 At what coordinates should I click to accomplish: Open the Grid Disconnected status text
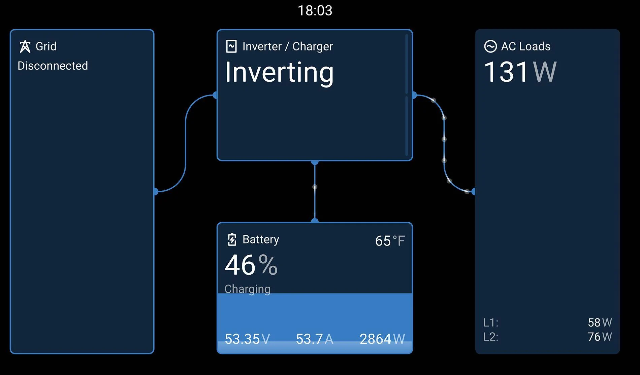53,66
